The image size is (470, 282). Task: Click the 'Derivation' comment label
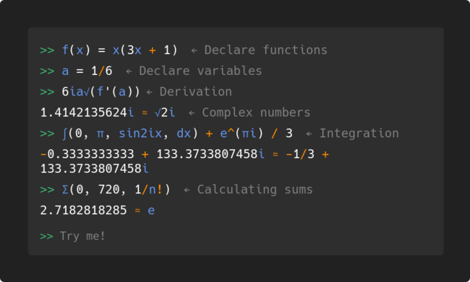tap(196, 92)
